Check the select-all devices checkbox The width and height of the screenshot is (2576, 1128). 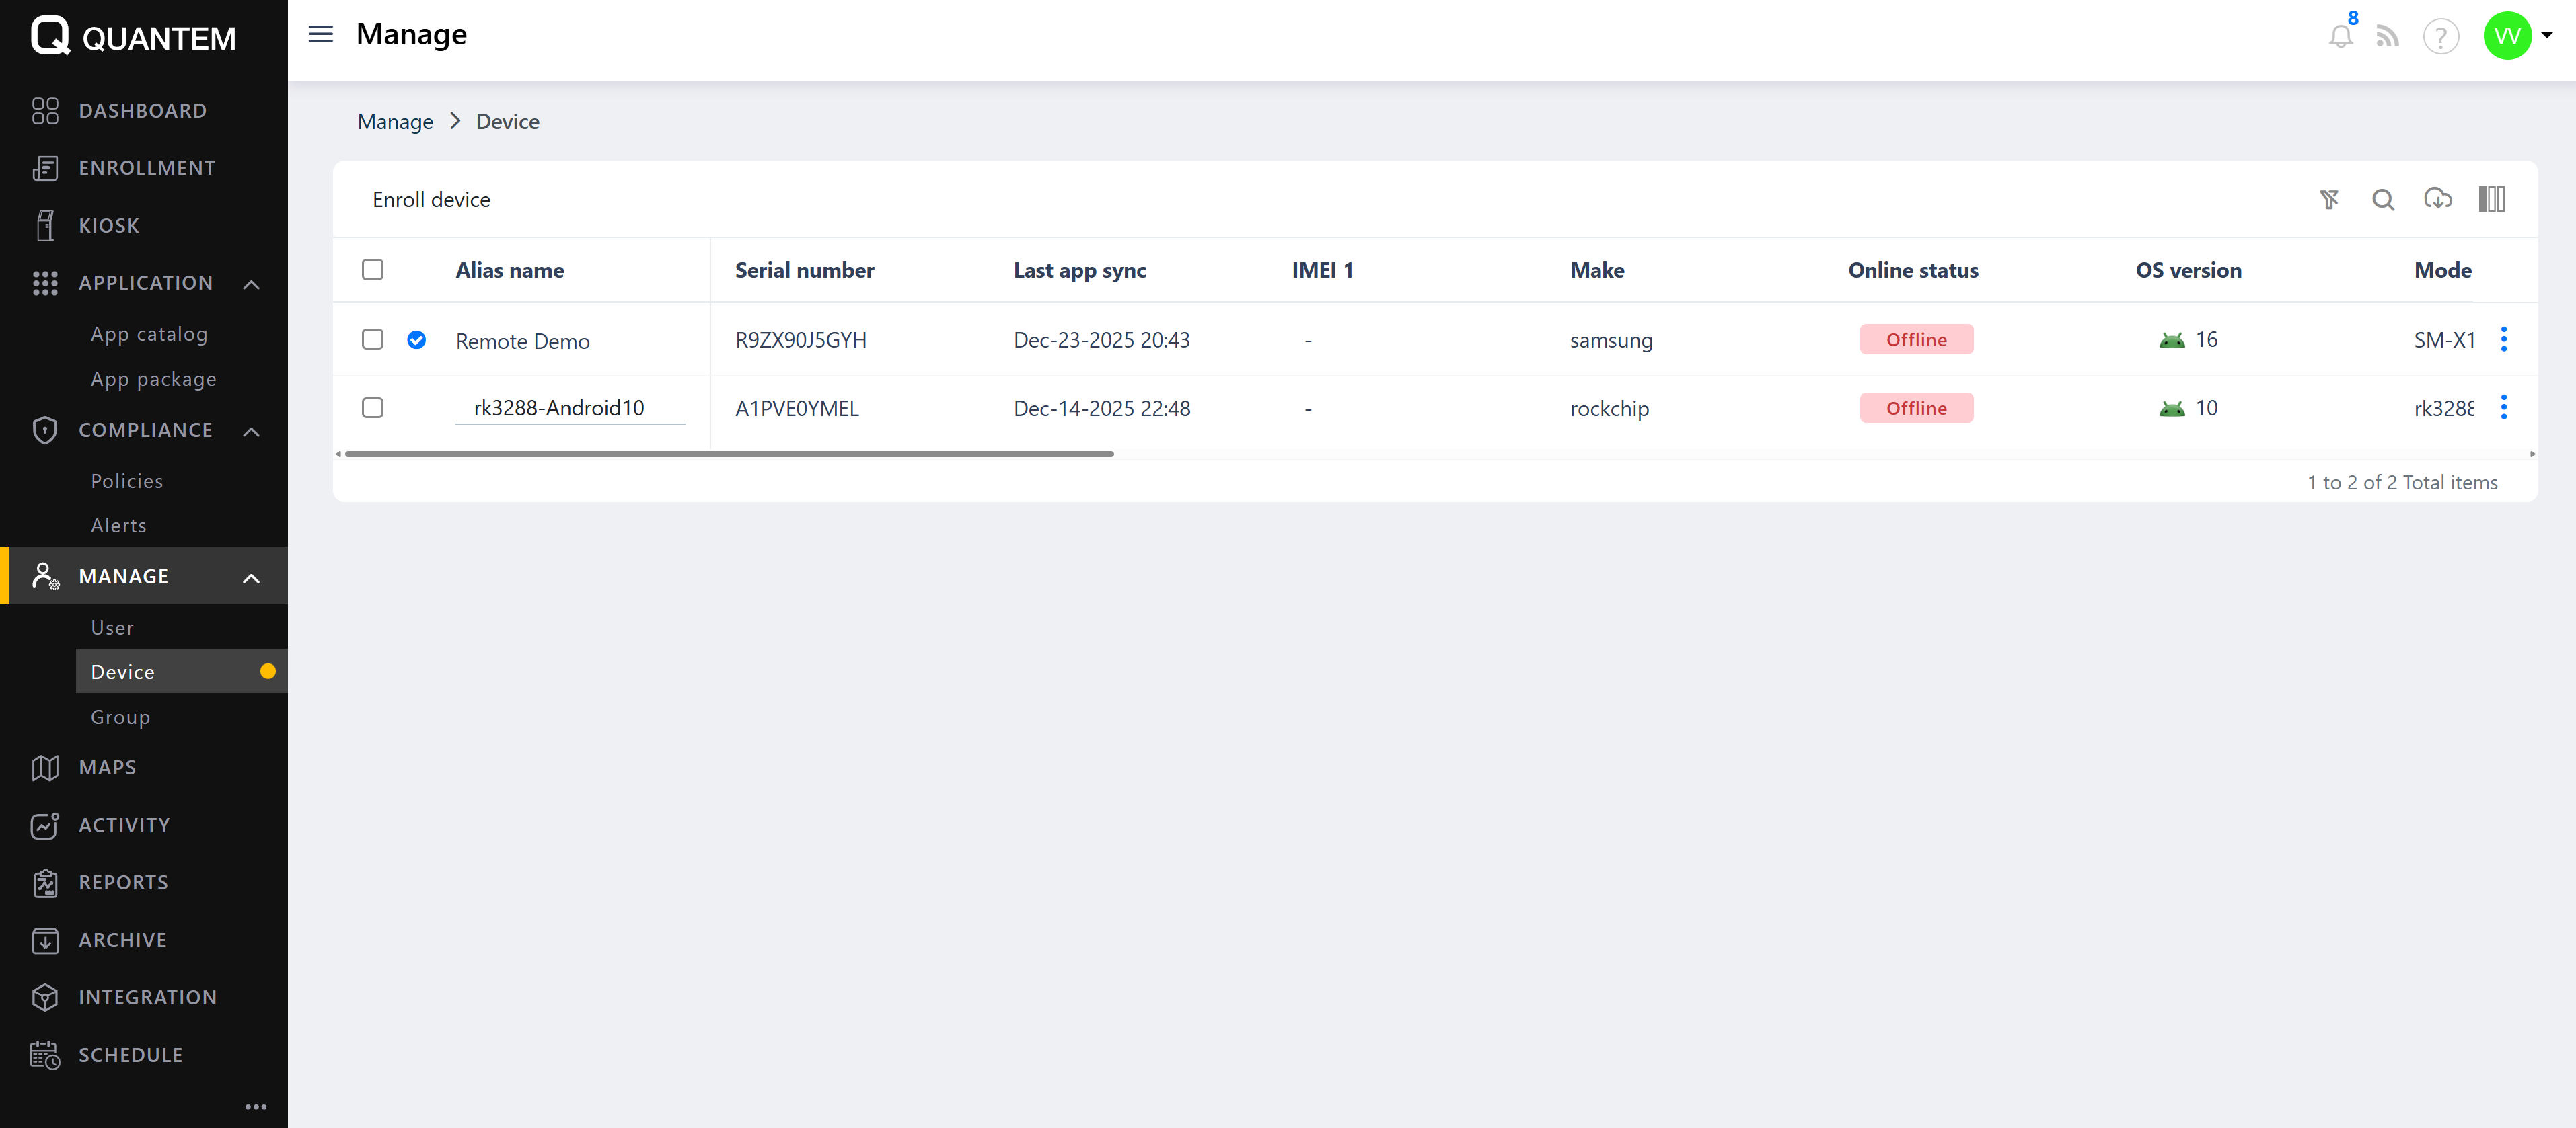[x=372, y=270]
